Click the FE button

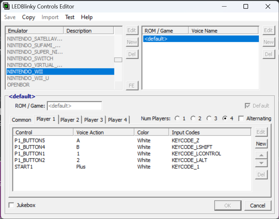(132, 86)
